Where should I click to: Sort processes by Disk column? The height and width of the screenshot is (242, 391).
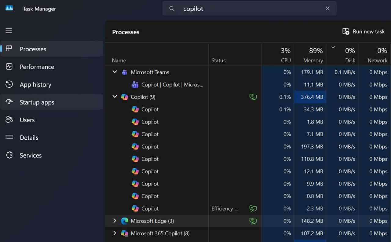[x=342, y=54]
